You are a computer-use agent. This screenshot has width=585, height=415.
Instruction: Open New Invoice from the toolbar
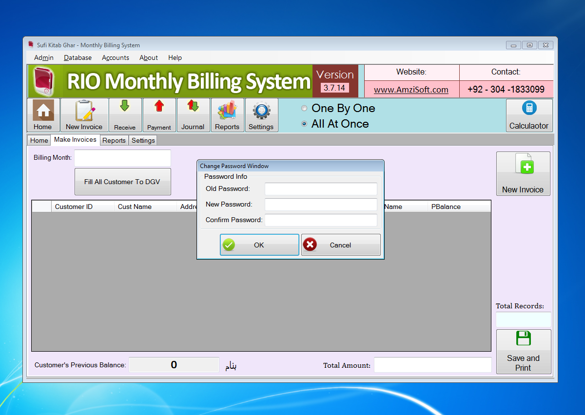pos(83,114)
